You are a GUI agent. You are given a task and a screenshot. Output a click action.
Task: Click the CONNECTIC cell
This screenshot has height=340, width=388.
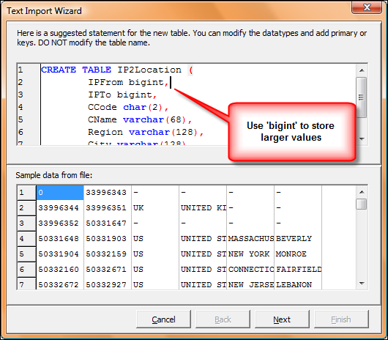[x=250, y=269]
